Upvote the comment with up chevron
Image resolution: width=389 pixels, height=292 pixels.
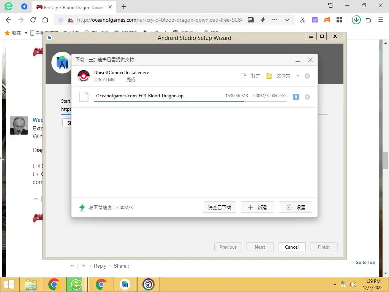pyautogui.click(x=72, y=266)
